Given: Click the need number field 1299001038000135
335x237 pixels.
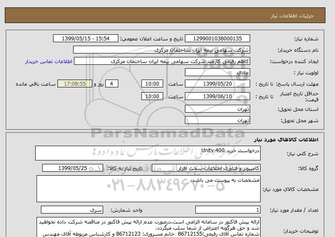Looking at the screenshot, I should coord(217,38).
